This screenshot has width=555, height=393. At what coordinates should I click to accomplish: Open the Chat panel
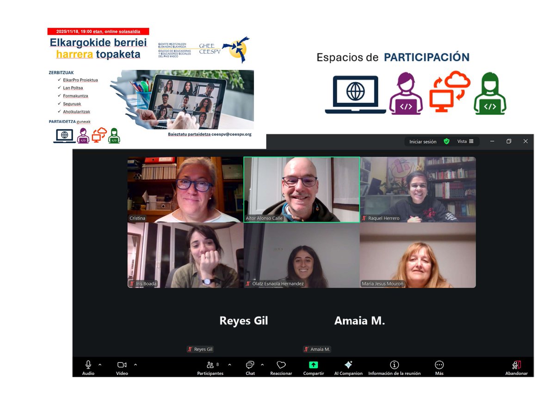[250, 366]
